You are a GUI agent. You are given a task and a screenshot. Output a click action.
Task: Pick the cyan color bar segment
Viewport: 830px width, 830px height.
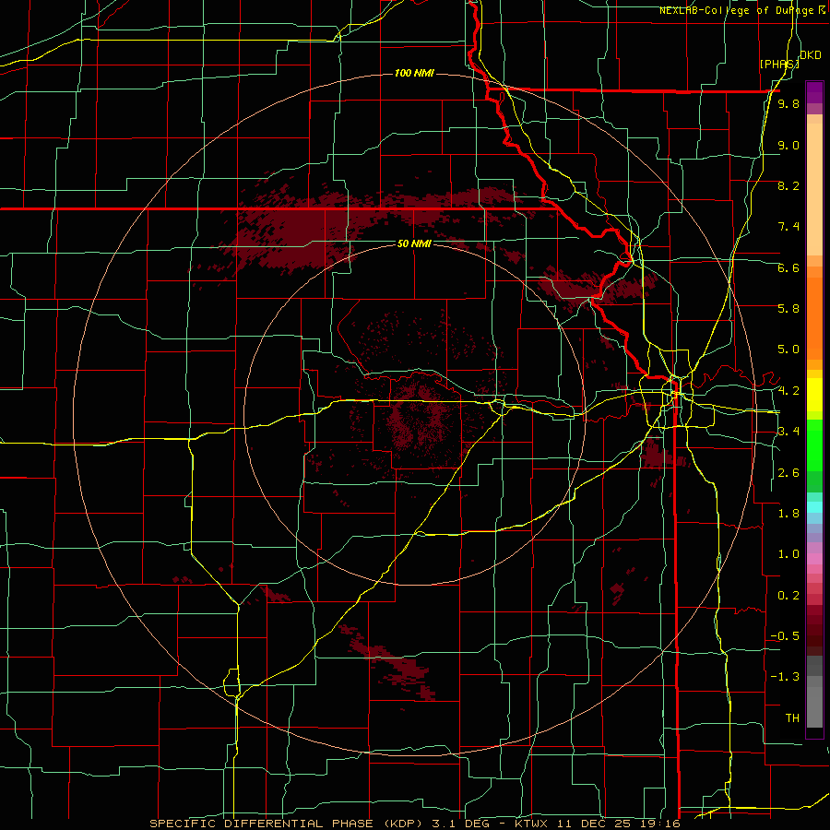(814, 507)
